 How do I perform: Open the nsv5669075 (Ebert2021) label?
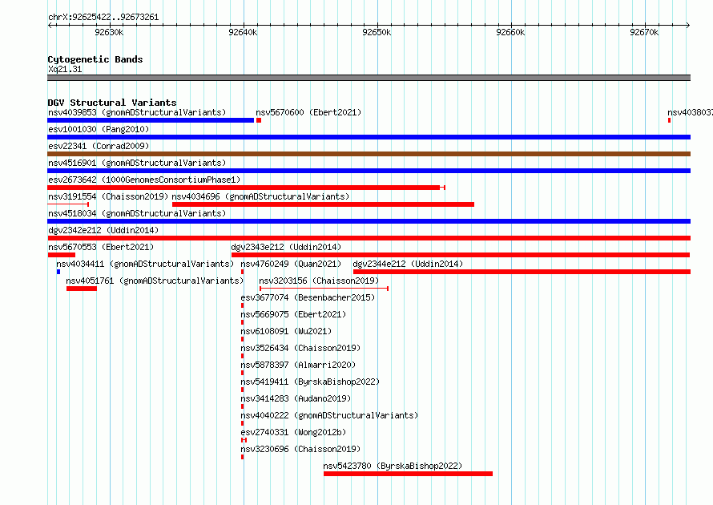coord(293,314)
